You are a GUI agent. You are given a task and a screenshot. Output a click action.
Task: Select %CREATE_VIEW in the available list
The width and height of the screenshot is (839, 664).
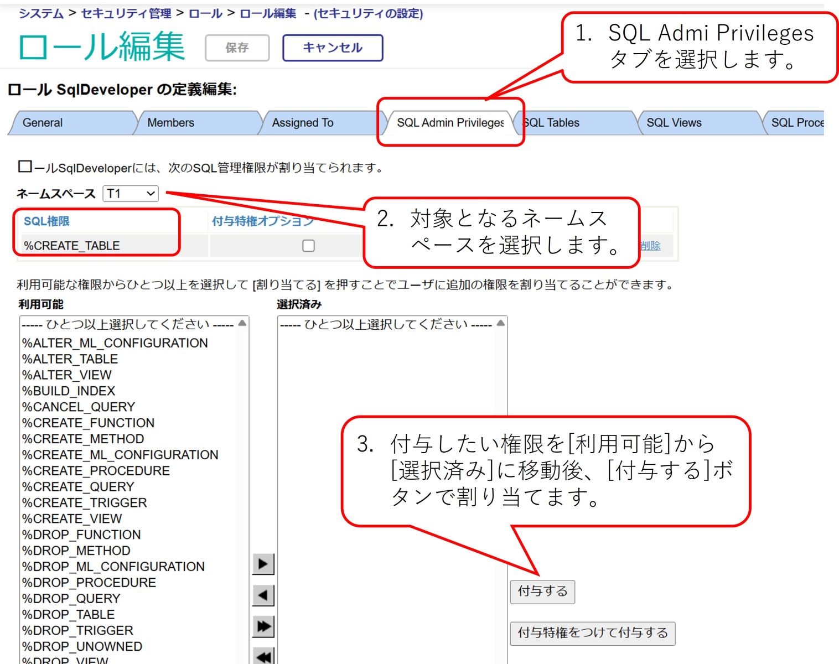pos(72,519)
